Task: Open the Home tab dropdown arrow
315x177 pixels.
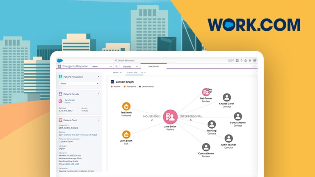Action: [x=110, y=66]
